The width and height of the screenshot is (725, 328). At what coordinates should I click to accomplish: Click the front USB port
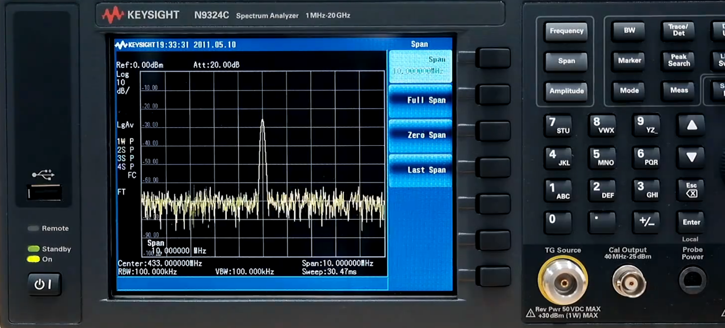coord(44,193)
